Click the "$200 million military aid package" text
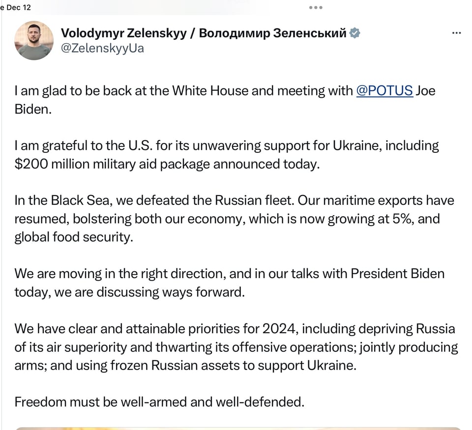472x430 pixels. point(112,164)
